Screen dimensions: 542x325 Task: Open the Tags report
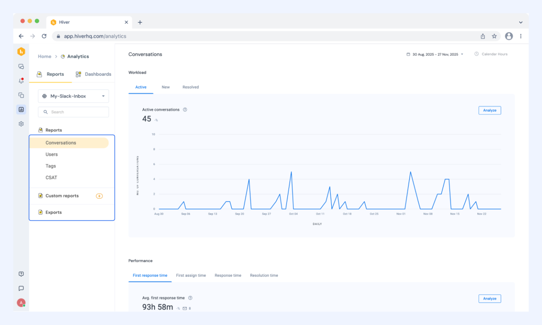tap(50, 166)
